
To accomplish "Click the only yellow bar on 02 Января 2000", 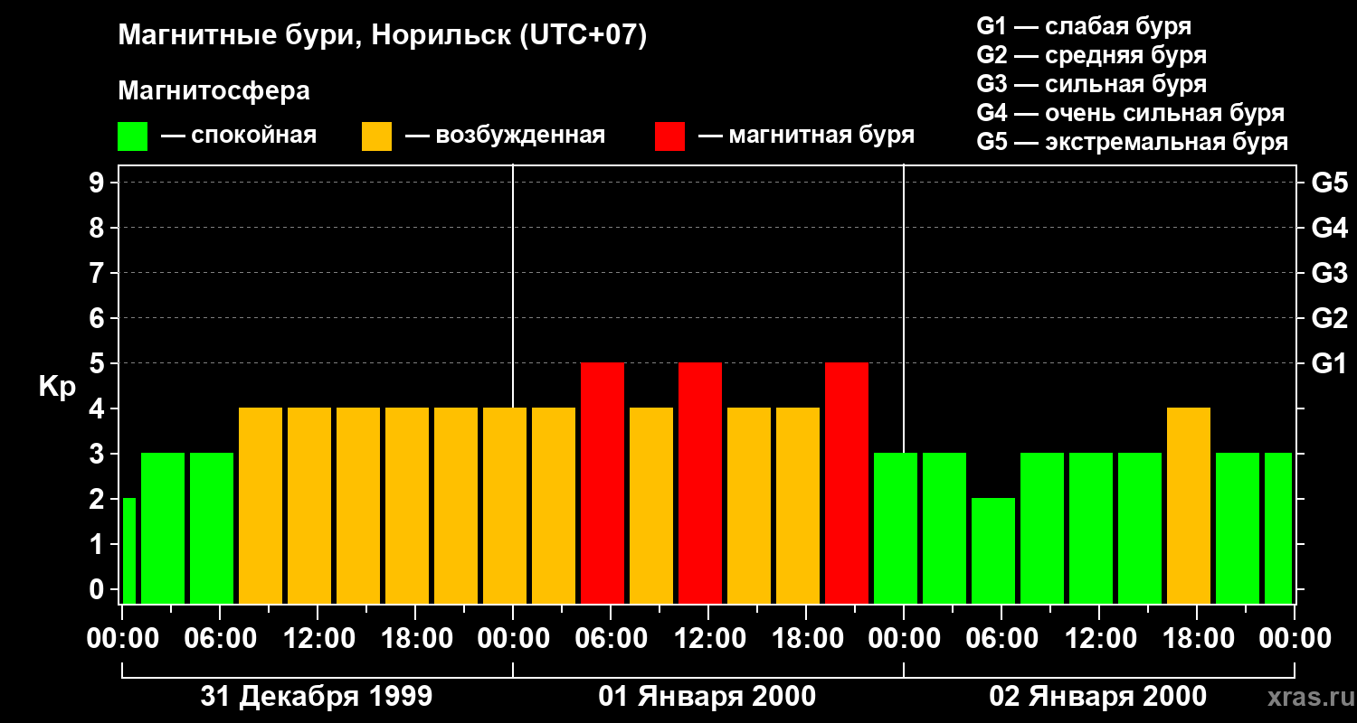I will (1189, 505).
